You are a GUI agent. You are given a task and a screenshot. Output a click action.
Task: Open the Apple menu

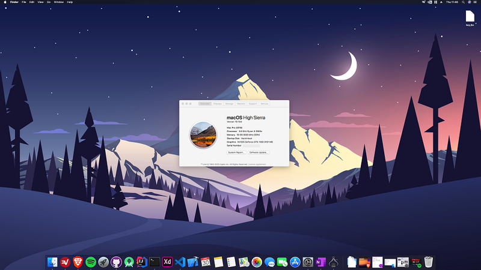(5, 2)
